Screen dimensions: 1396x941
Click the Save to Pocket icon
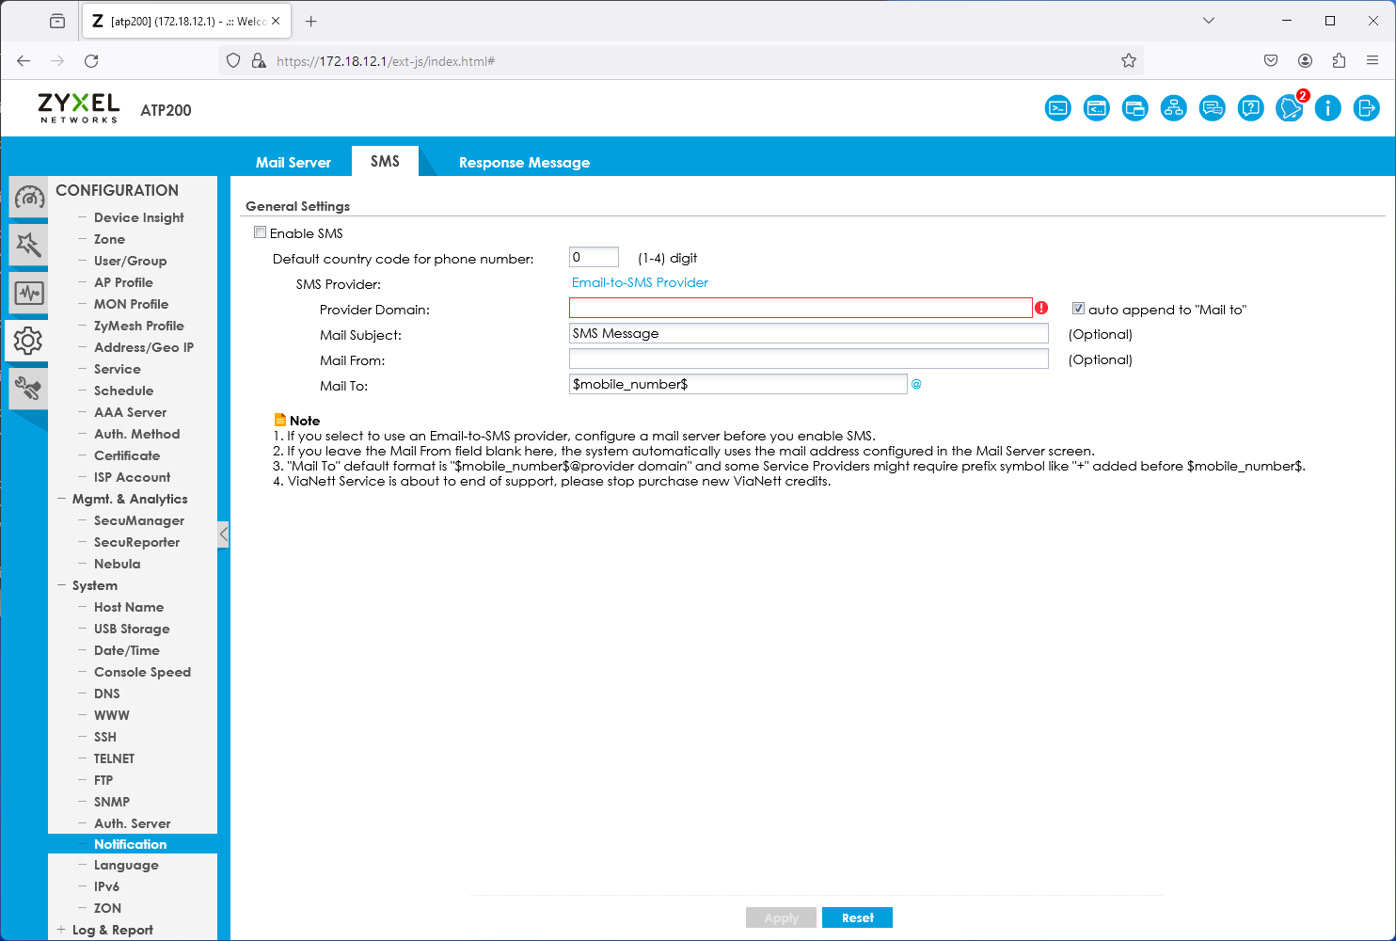(x=1271, y=61)
